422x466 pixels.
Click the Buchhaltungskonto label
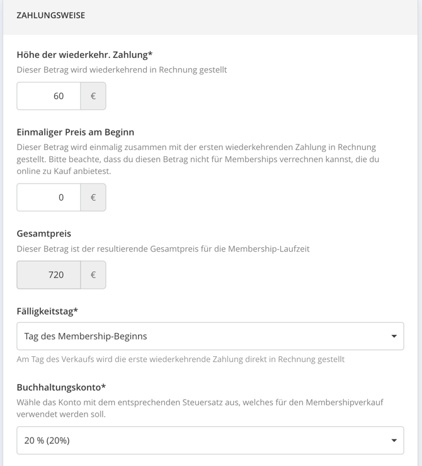pyautogui.click(x=61, y=387)
